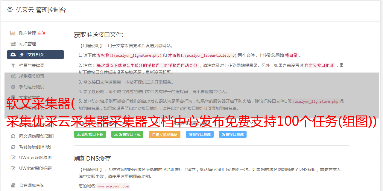Screen dimensions: 383x191
Task: Click the book icon for 公有词库查询
Action: pyautogui.click(x=13, y=185)
